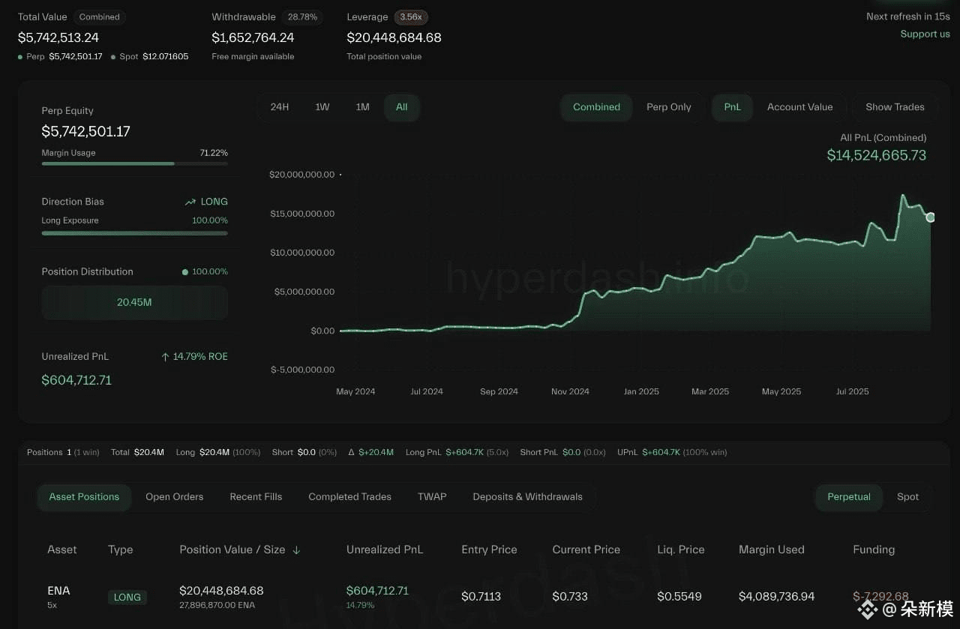960x629 pixels.
Task: Open the Support us link
Action: pyautogui.click(x=925, y=34)
